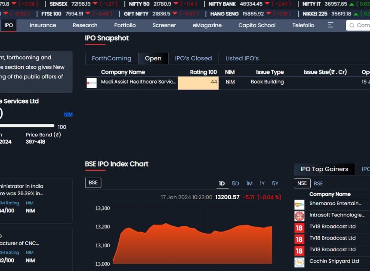Open Telefolio in navigation bar
The image size is (370, 271).
(303, 25)
